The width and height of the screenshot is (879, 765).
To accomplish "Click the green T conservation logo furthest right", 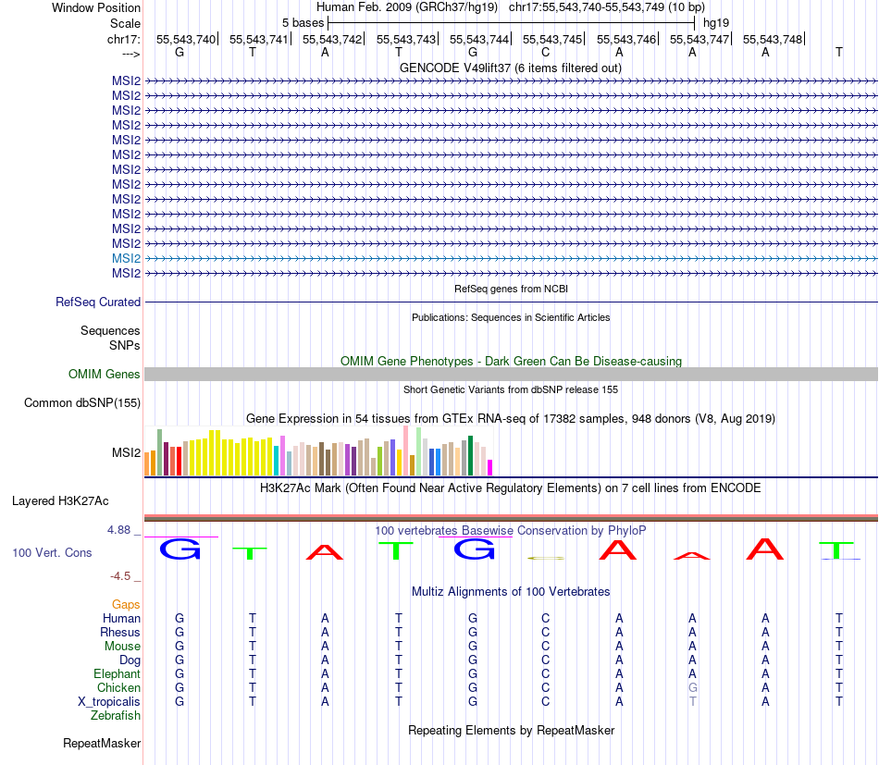I will click(837, 550).
